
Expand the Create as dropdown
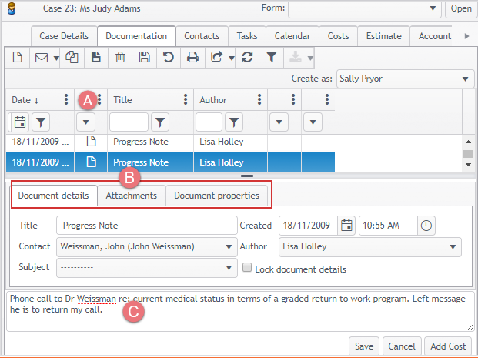(466, 79)
